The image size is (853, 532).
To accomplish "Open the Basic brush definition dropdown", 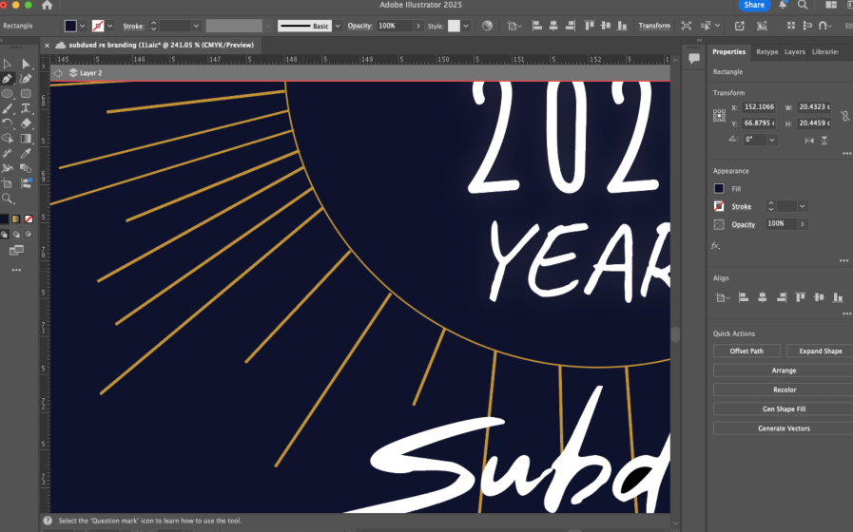I will tap(338, 26).
